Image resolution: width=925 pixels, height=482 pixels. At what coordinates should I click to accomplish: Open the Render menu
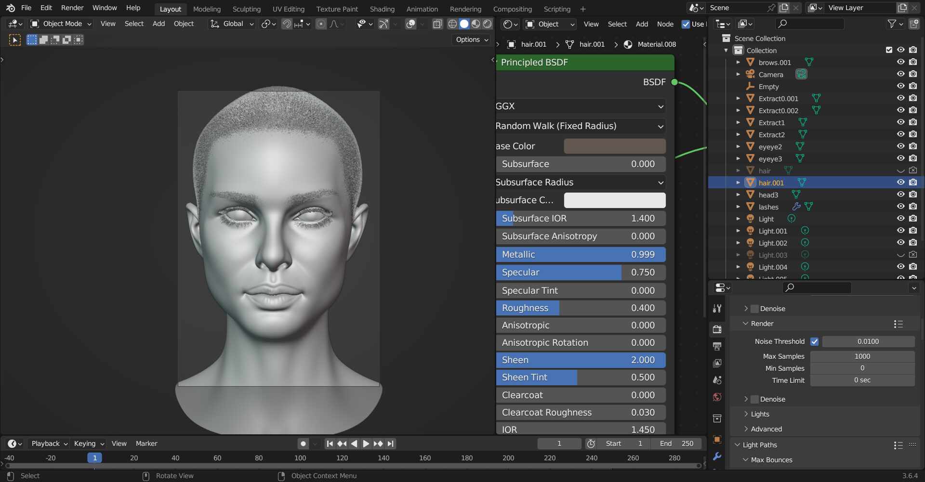pos(72,8)
